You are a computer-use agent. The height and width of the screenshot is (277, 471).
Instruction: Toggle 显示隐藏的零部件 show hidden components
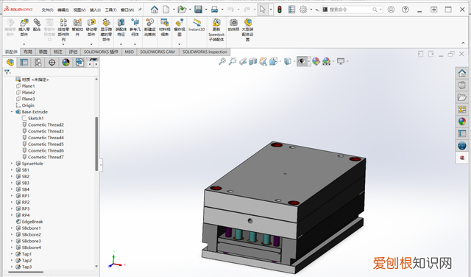click(x=106, y=29)
